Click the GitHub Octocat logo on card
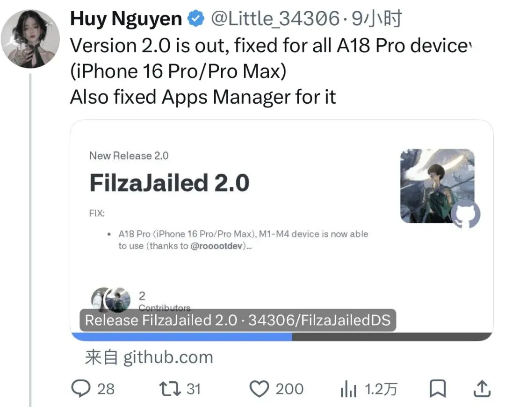This screenshot has width=505, height=407. pyautogui.click(x=465, y=214)
